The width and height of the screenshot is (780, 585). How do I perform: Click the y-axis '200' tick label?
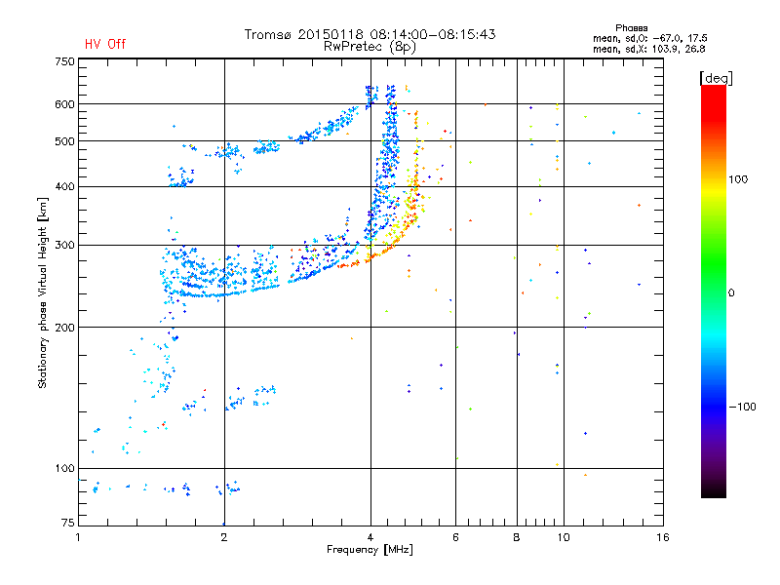(64, 328)
